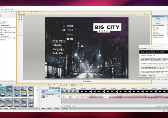Open the Auto zoom dropdown arrow

pyautogui.click(x=149, y=14)
